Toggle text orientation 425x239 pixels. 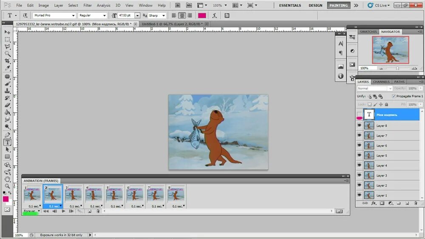tap(25, 15)
